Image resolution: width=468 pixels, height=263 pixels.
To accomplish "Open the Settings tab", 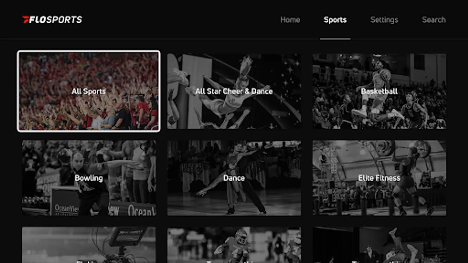I will (x=384, y=20).
